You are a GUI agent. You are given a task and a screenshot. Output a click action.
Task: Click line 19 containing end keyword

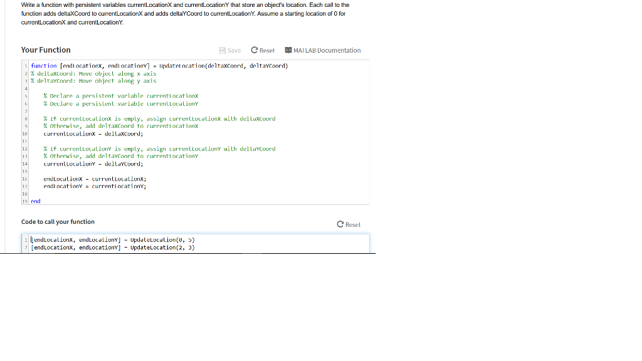(x=34, y=201)
